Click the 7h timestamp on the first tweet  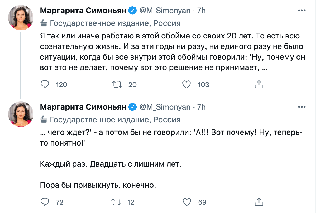(200, 10)
